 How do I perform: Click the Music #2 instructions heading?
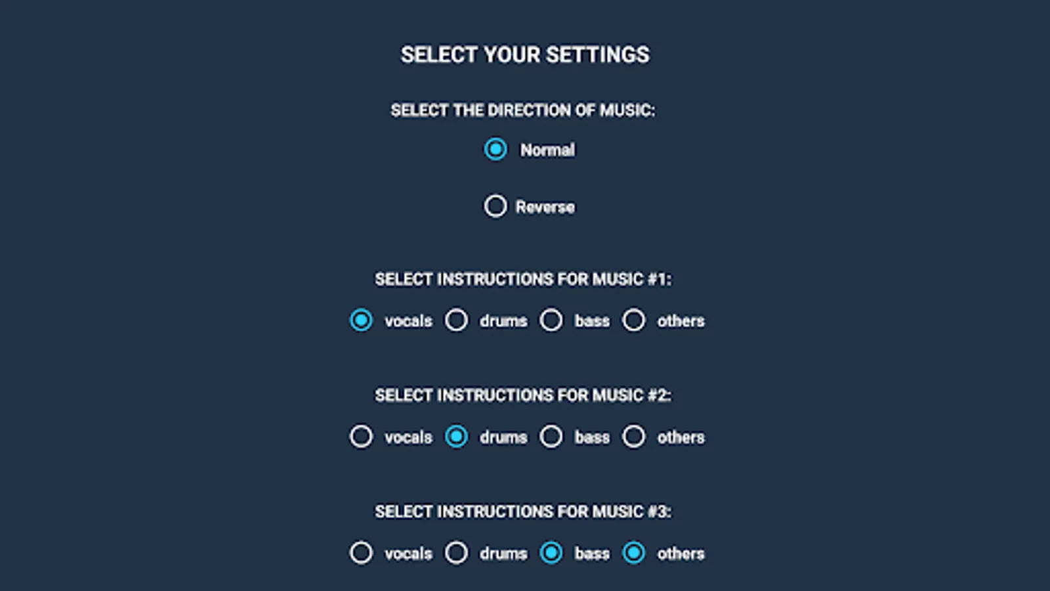(525, 395)
